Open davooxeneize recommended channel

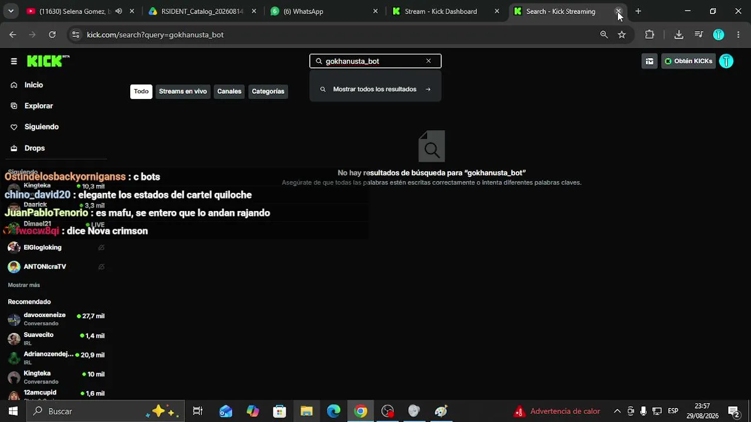point(56,319)
